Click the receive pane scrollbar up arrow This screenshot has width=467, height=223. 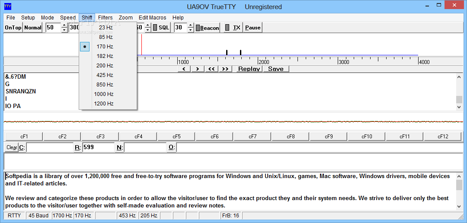tap(459, 77)
